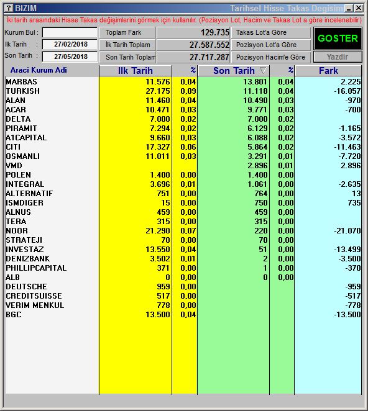Minimize the BIZIM window
368x411 pixels.
tap(349, 9)
